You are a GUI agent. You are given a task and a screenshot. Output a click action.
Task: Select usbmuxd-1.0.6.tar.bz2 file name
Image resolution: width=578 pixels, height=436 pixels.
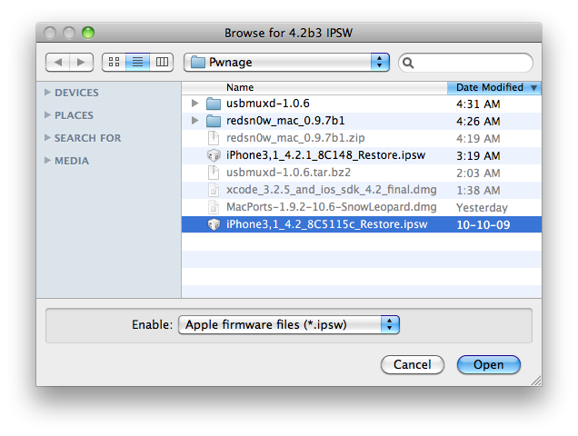point(288,173)
